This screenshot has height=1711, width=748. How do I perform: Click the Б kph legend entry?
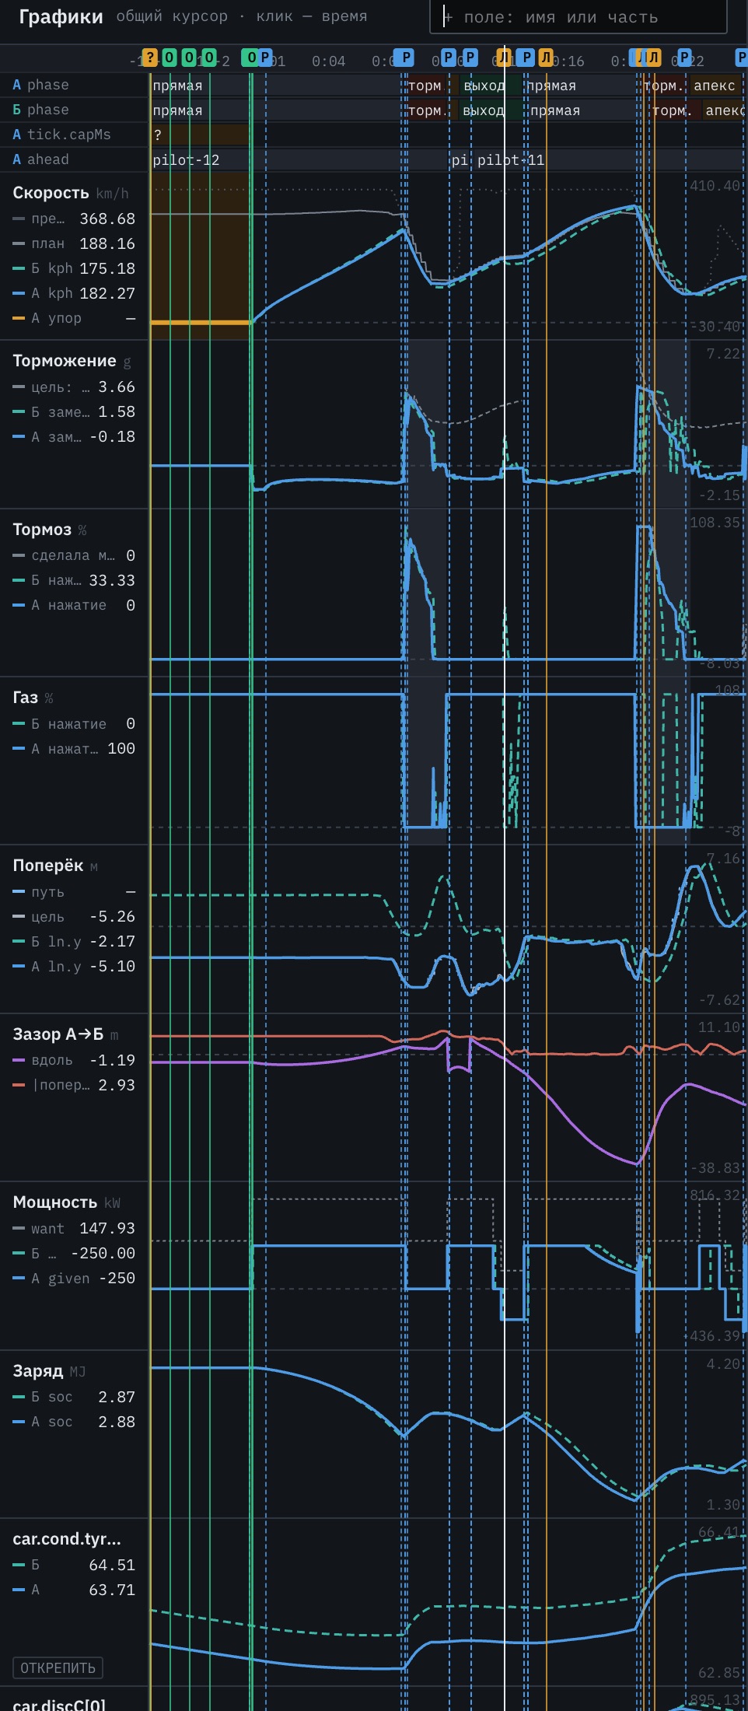coord(74,268)
